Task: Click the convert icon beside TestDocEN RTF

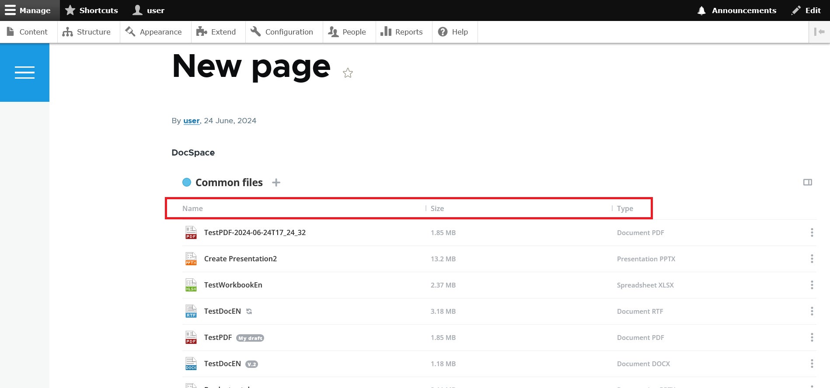Action: 249,312
